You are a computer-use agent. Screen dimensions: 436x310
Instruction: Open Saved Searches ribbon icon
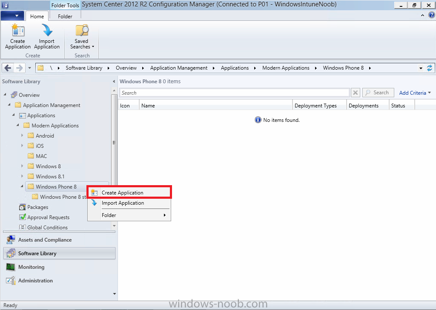[82, 30]
